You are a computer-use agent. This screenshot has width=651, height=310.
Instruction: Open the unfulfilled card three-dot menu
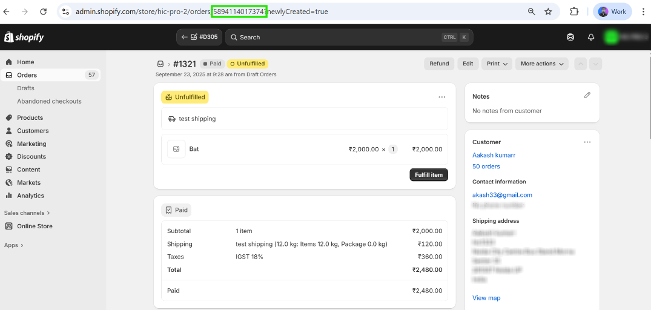(x=442, y=97)
